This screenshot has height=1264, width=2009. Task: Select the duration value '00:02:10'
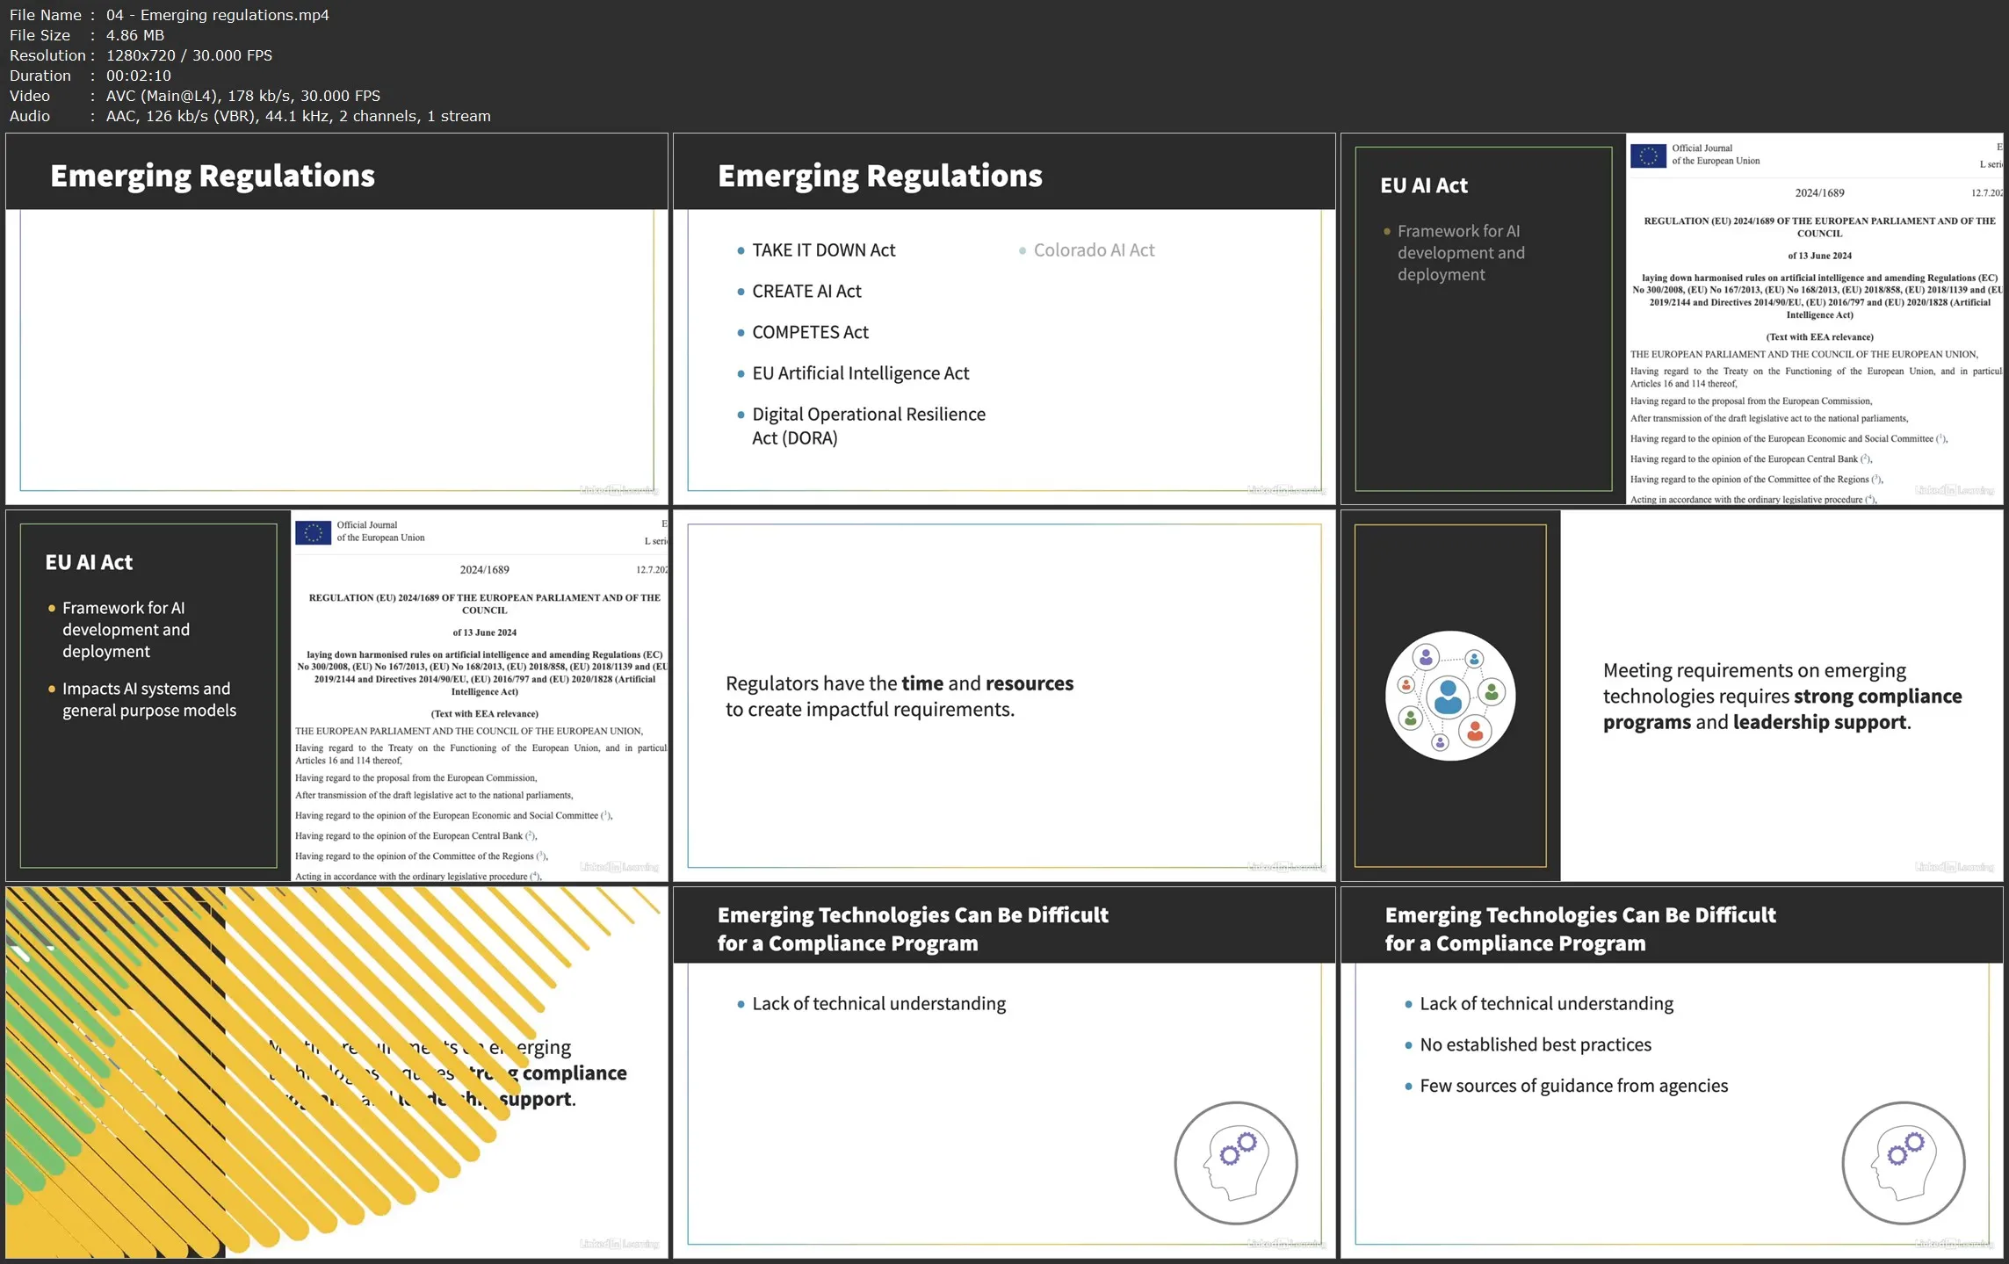pos(139,76)
